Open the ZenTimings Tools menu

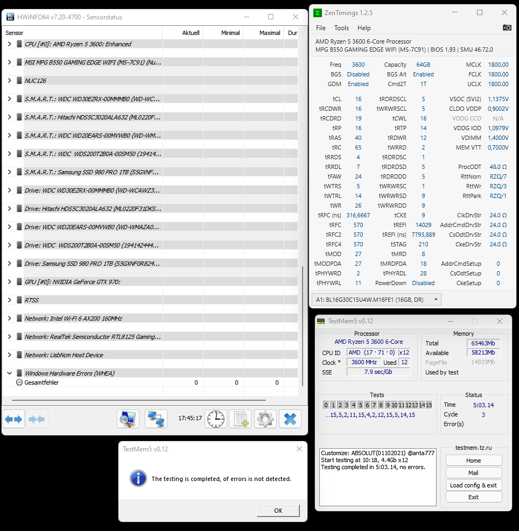(341, 28)
